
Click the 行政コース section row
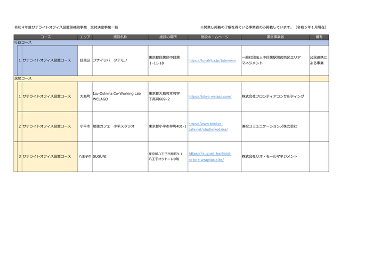point(171,42)
